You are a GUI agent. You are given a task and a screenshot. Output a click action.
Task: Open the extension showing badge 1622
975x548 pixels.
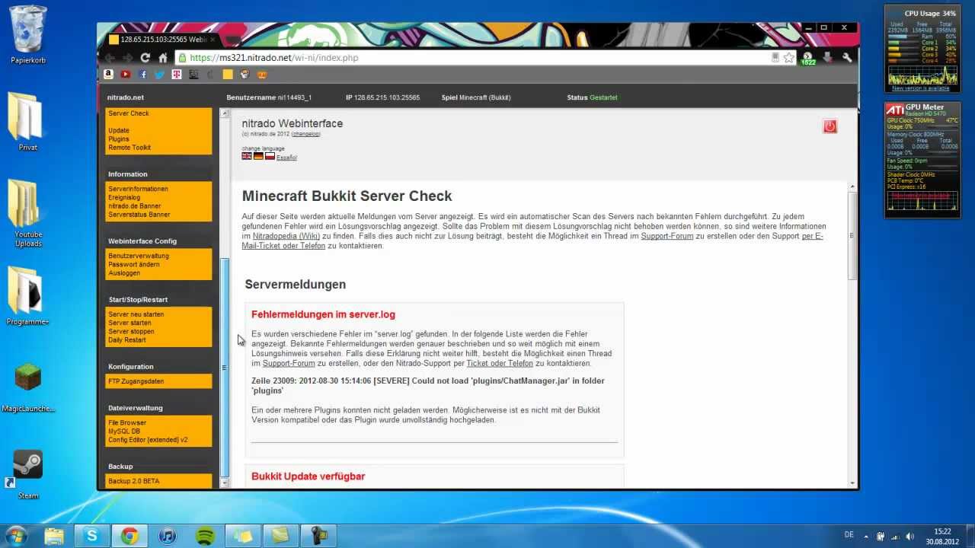(x=808, y=58)
